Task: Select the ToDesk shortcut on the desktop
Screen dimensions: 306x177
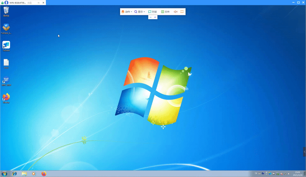Action: pyautogui.click(x=6, y=46)
